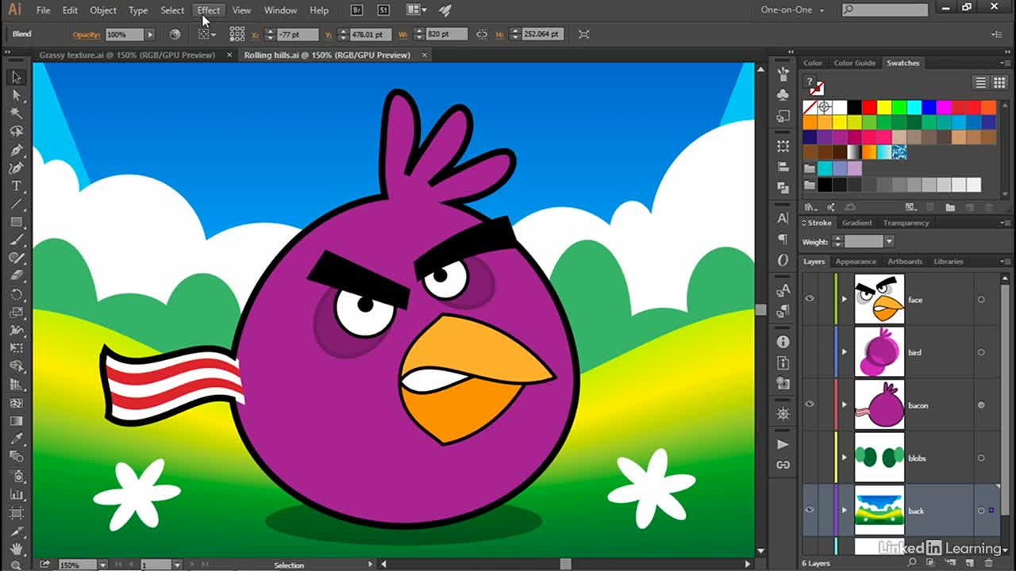Image resolution: width=1016 pixels, height=571 pixels.
Task: Open the Links panel chain icon
Action: click(783, 465)
